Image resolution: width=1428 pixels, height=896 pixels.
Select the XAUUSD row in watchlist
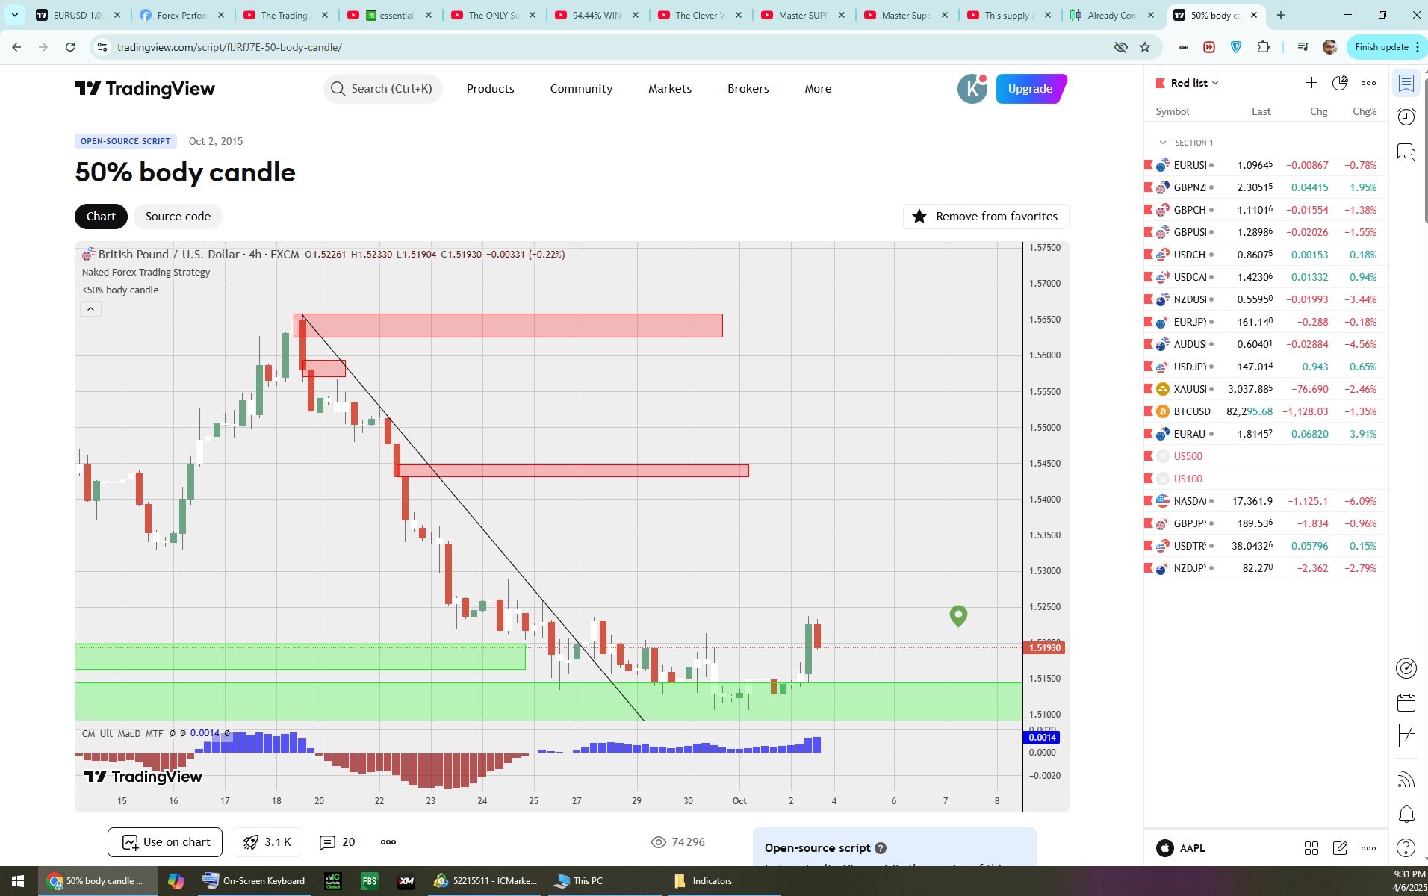[x=1266, y=389]
